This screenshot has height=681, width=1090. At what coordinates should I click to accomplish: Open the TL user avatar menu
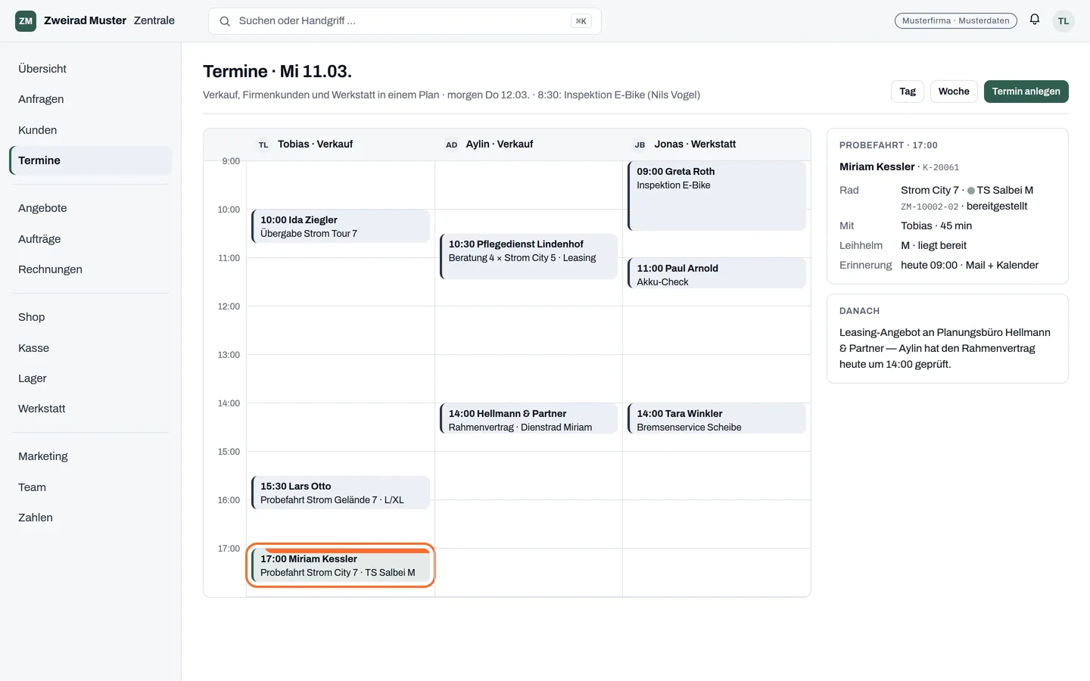[1064, 21]
